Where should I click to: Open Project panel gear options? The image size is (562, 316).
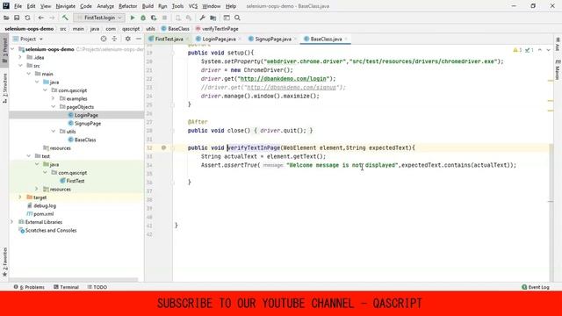(127, 39)
